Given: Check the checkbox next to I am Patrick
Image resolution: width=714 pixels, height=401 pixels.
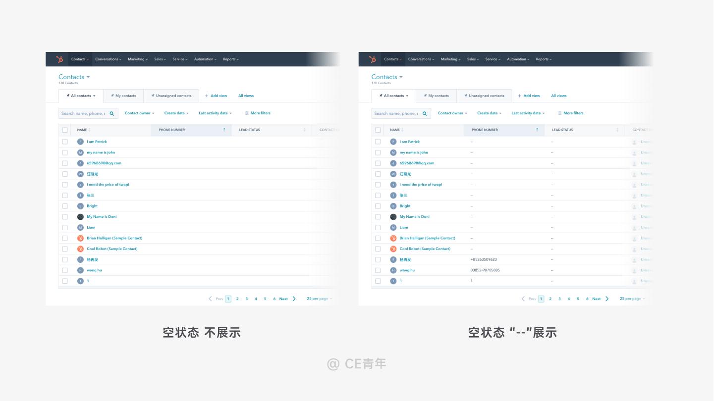Looking at the screenshot, I should pyautogui.click(x=65, y=142).
